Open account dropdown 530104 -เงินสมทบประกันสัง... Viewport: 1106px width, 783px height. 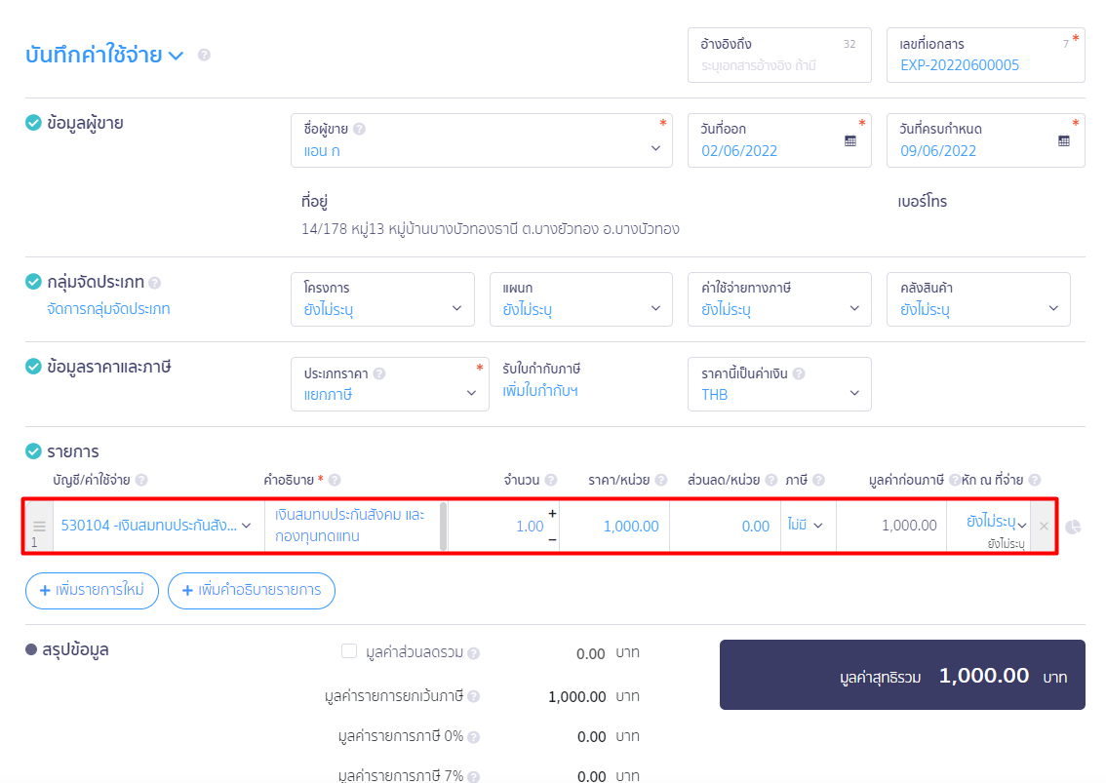click(x=157, y=526)
